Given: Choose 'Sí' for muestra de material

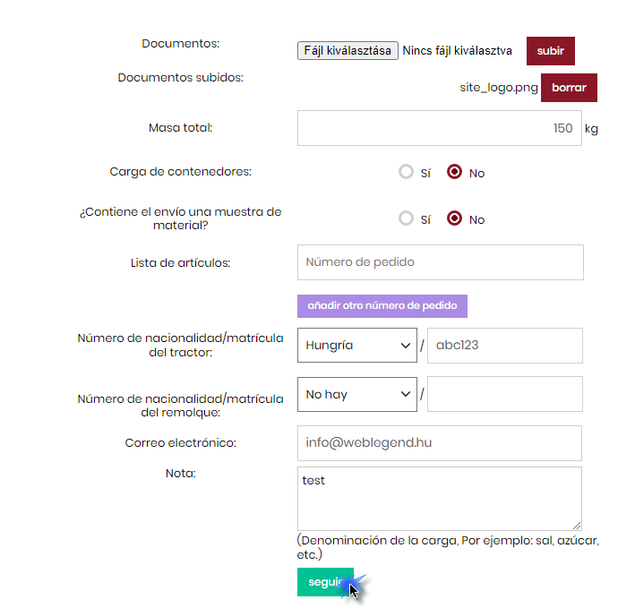Looking at the screenshot, I should point(407,218).
